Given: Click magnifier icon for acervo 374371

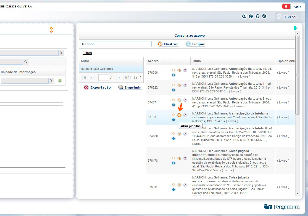Looking at the screenshot, I should tap(173, 100).
